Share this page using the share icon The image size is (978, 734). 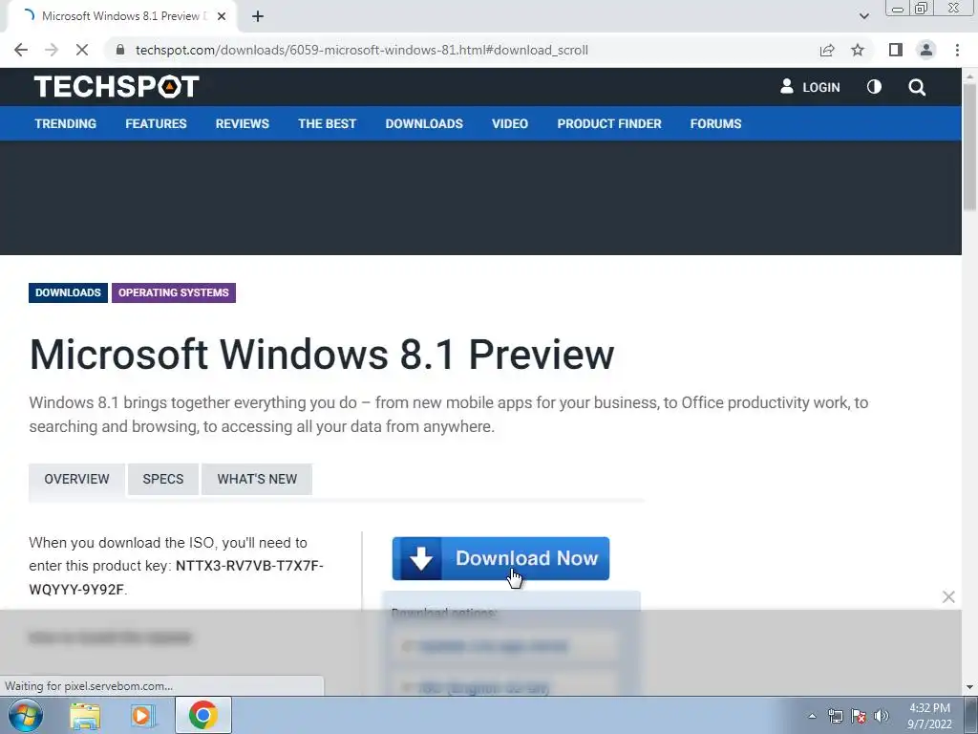[x=827, y=50]
